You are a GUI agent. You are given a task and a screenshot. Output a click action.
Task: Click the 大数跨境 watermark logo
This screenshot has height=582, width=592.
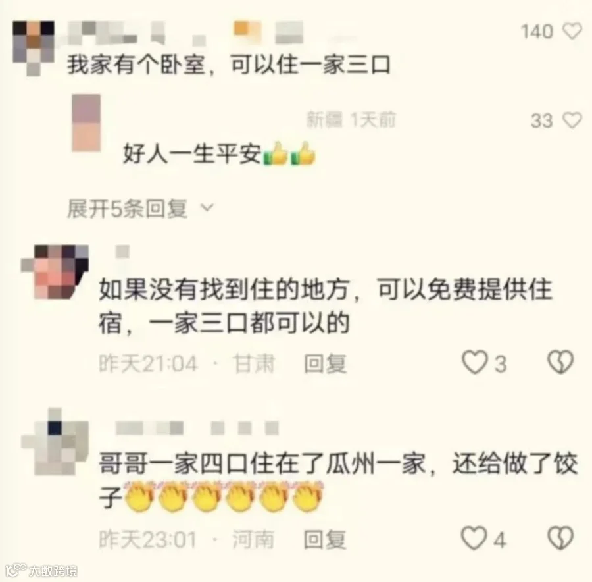pos(41,570)
